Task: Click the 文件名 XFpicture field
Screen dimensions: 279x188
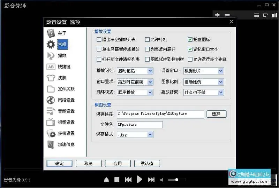Action: pos(140,125)
